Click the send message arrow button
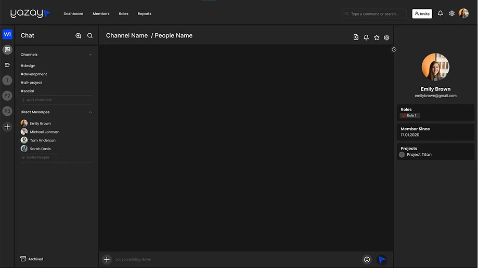 382,260
